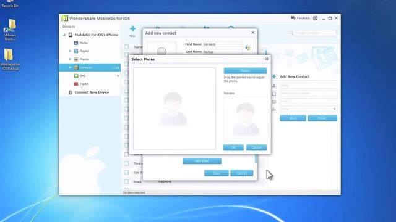
Task: Select the iPhone device icon in sidebar
Action: click(x=71, y=35)
